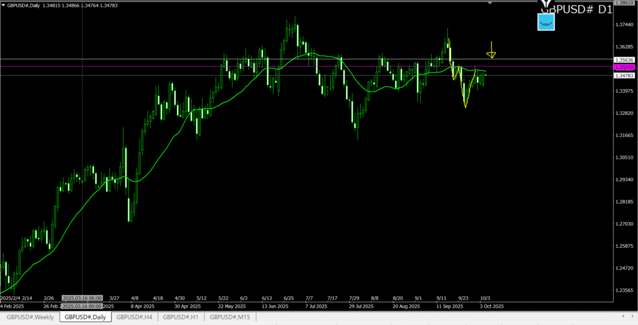Image resolution: width=638 pixels, height=325 pixels.
Task: Switch to the GBPUSD#,H1 chart tab
Action: [x=181, y=318]
